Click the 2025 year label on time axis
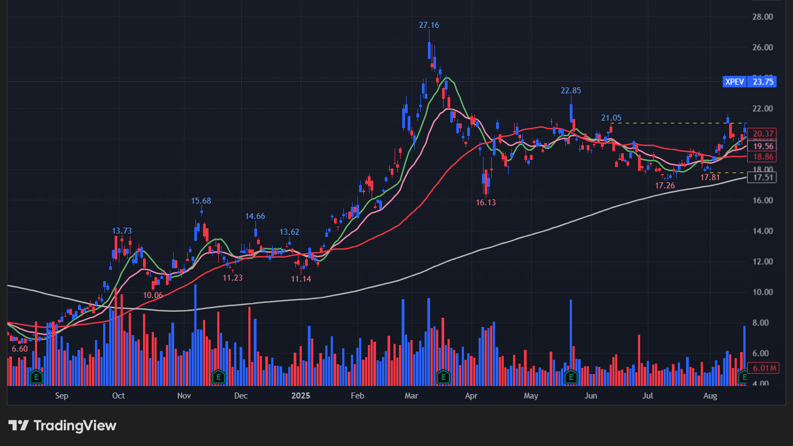 pyautogui.click(x=301, y=396)
